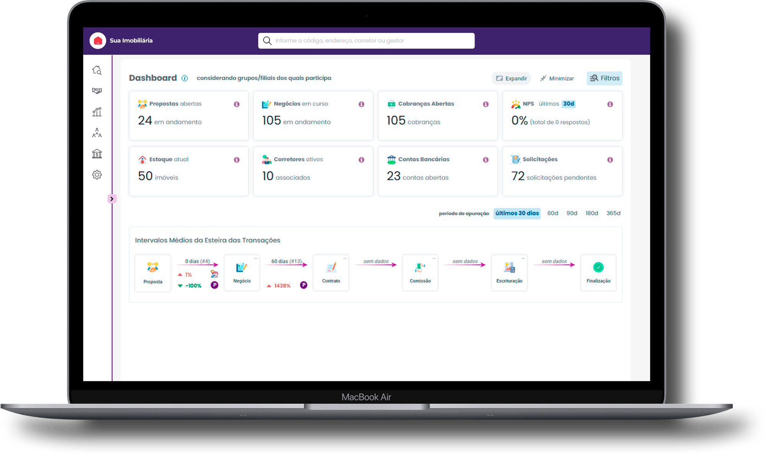Viewport: 766px width, 455px height.
Task: Click the sem dados label after Contrato
Action: click(376, 261)
